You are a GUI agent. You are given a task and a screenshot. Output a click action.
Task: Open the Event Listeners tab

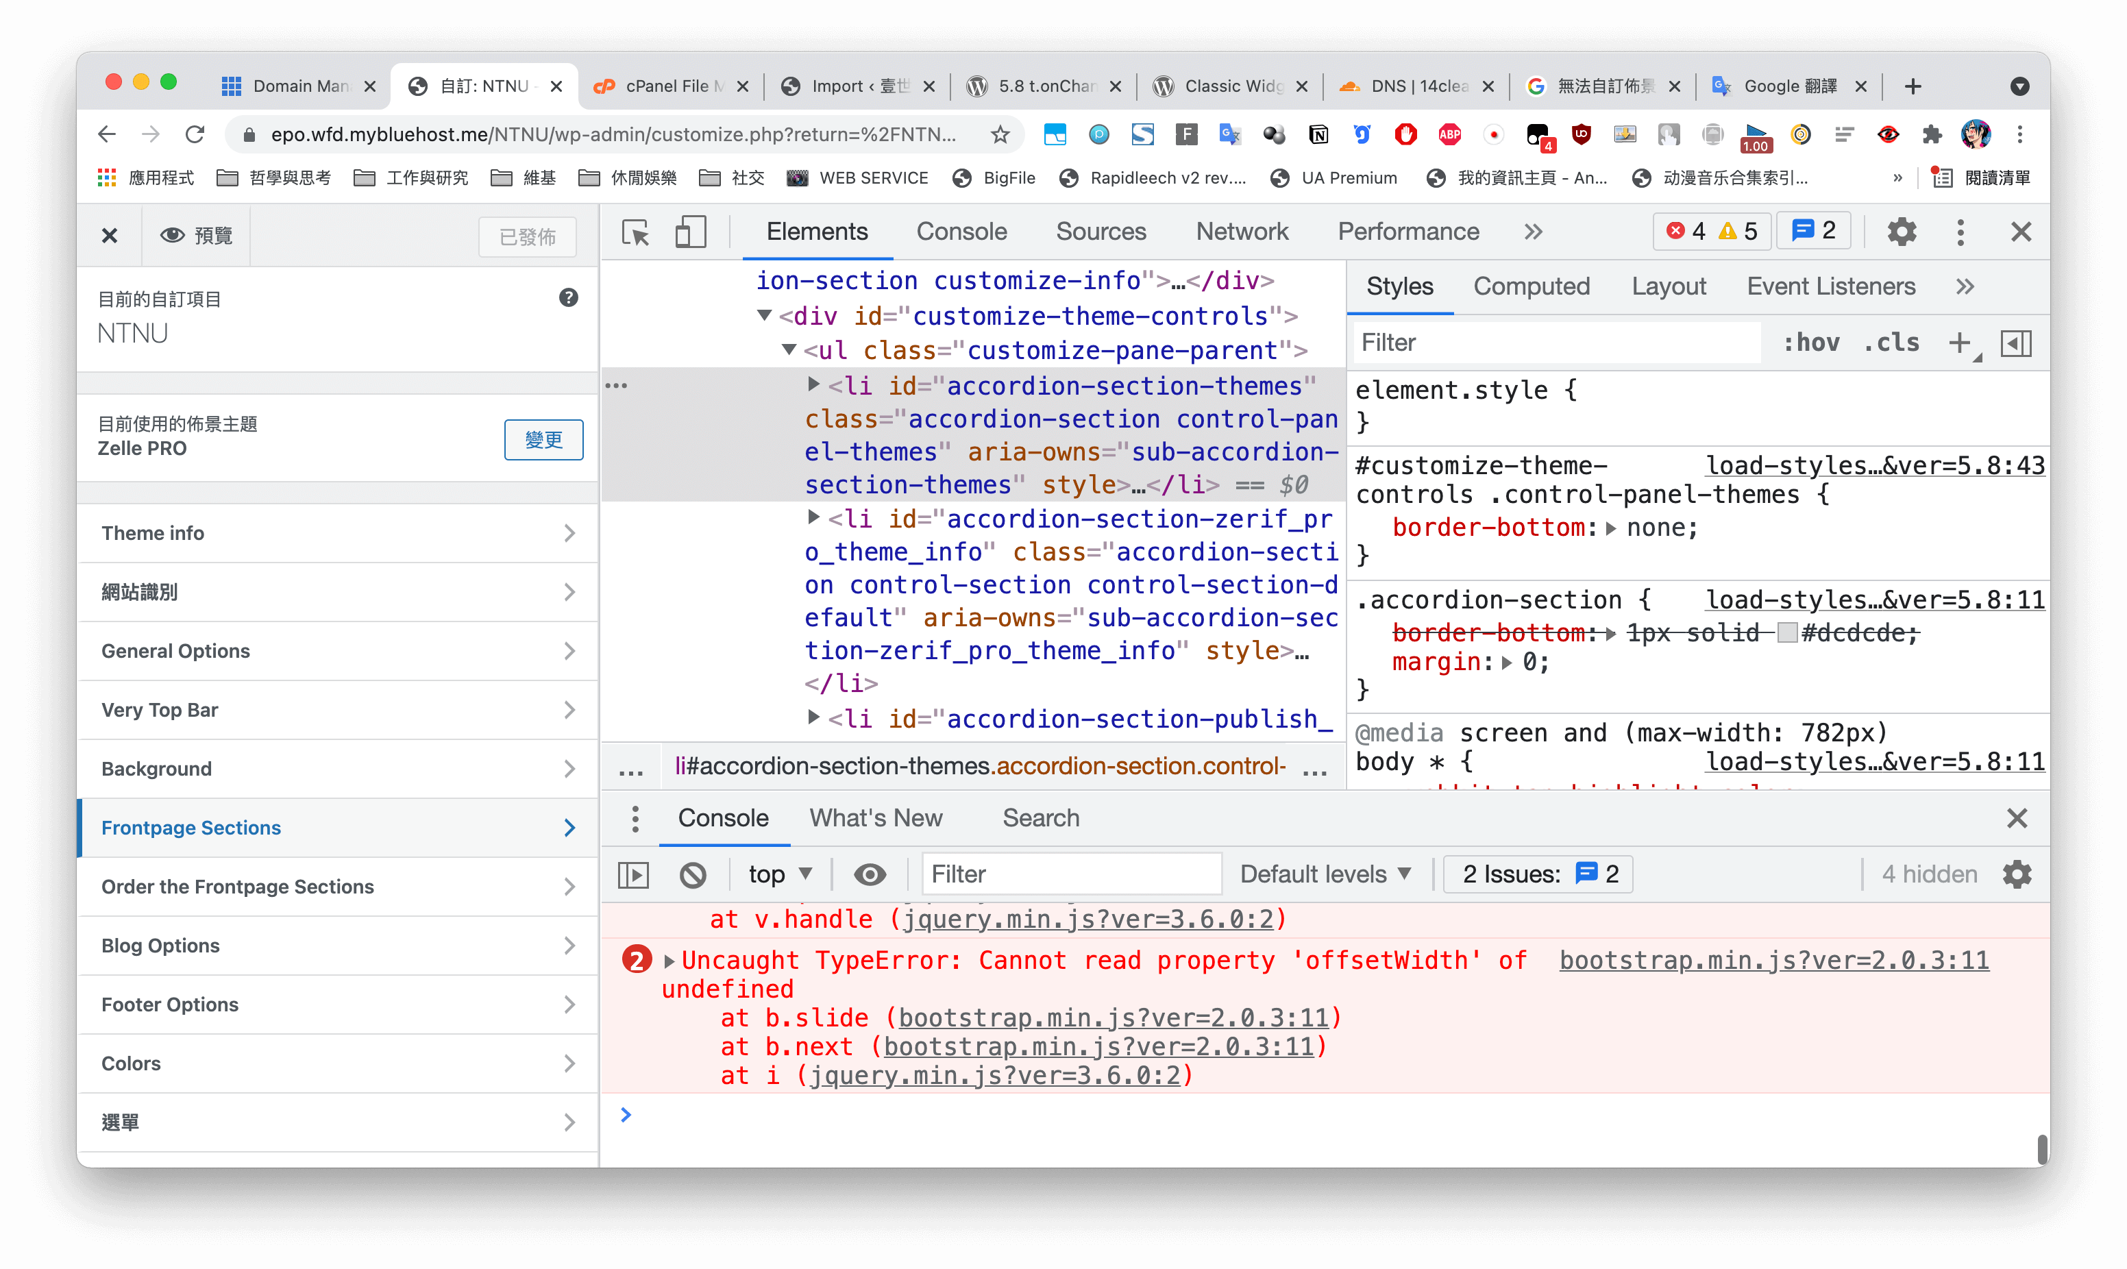coord(1830,286)
